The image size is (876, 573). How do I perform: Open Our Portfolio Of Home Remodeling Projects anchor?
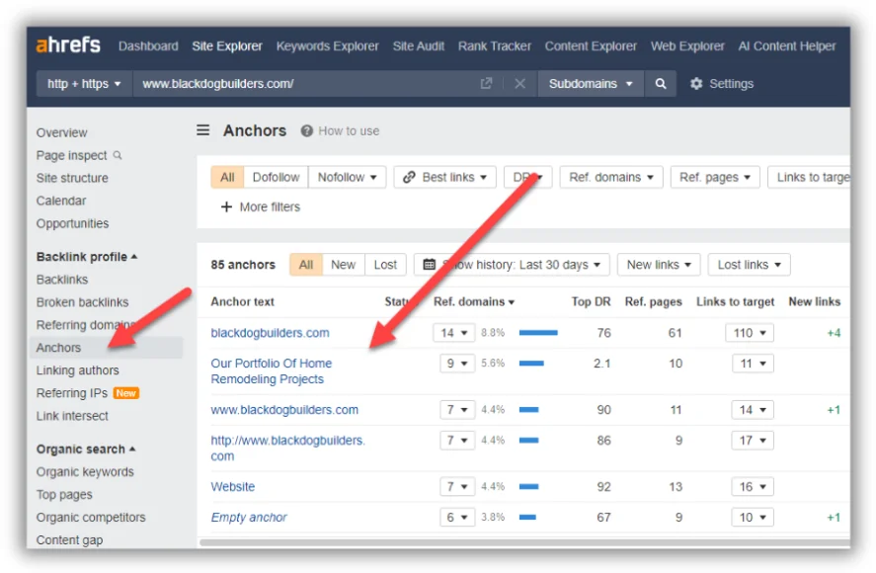click(x=271, y=371)
